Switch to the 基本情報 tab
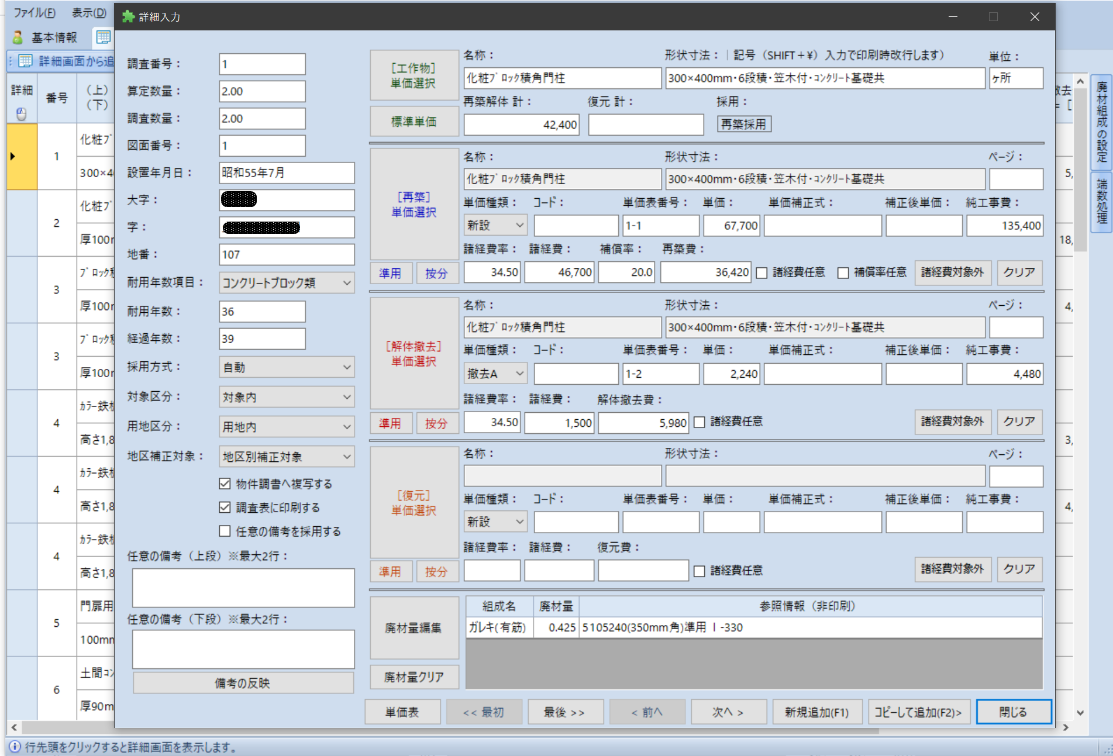The width and height of the screenshot is (1113, 756). 46,37
